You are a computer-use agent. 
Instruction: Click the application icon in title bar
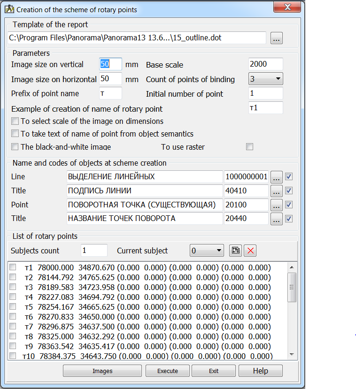(9, 9)
